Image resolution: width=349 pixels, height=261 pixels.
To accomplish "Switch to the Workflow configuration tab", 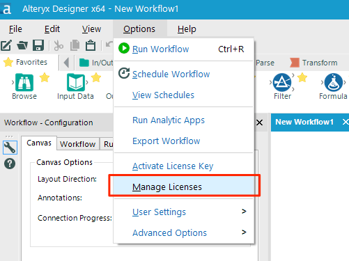I will click(78, 144).
